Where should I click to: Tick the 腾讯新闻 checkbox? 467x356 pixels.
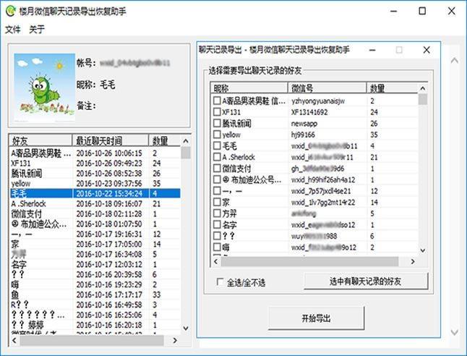click(217, 123)
